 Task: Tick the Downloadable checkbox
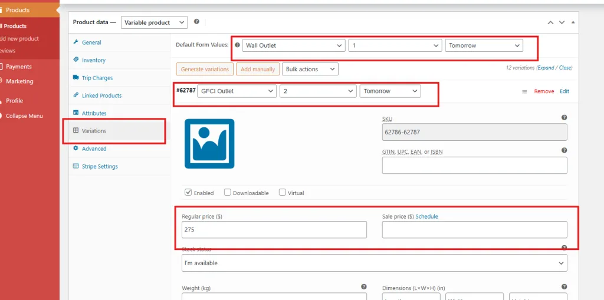227,192
